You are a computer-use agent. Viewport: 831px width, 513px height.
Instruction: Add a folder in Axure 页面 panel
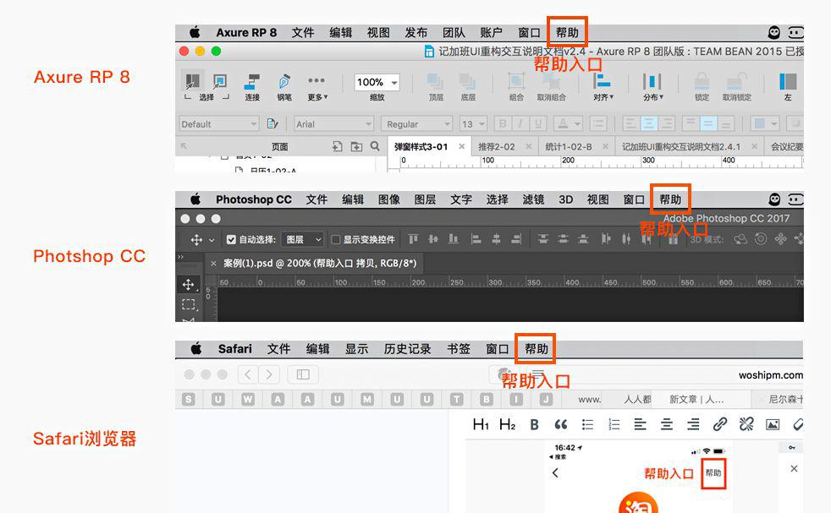click(x=356, y=146)
